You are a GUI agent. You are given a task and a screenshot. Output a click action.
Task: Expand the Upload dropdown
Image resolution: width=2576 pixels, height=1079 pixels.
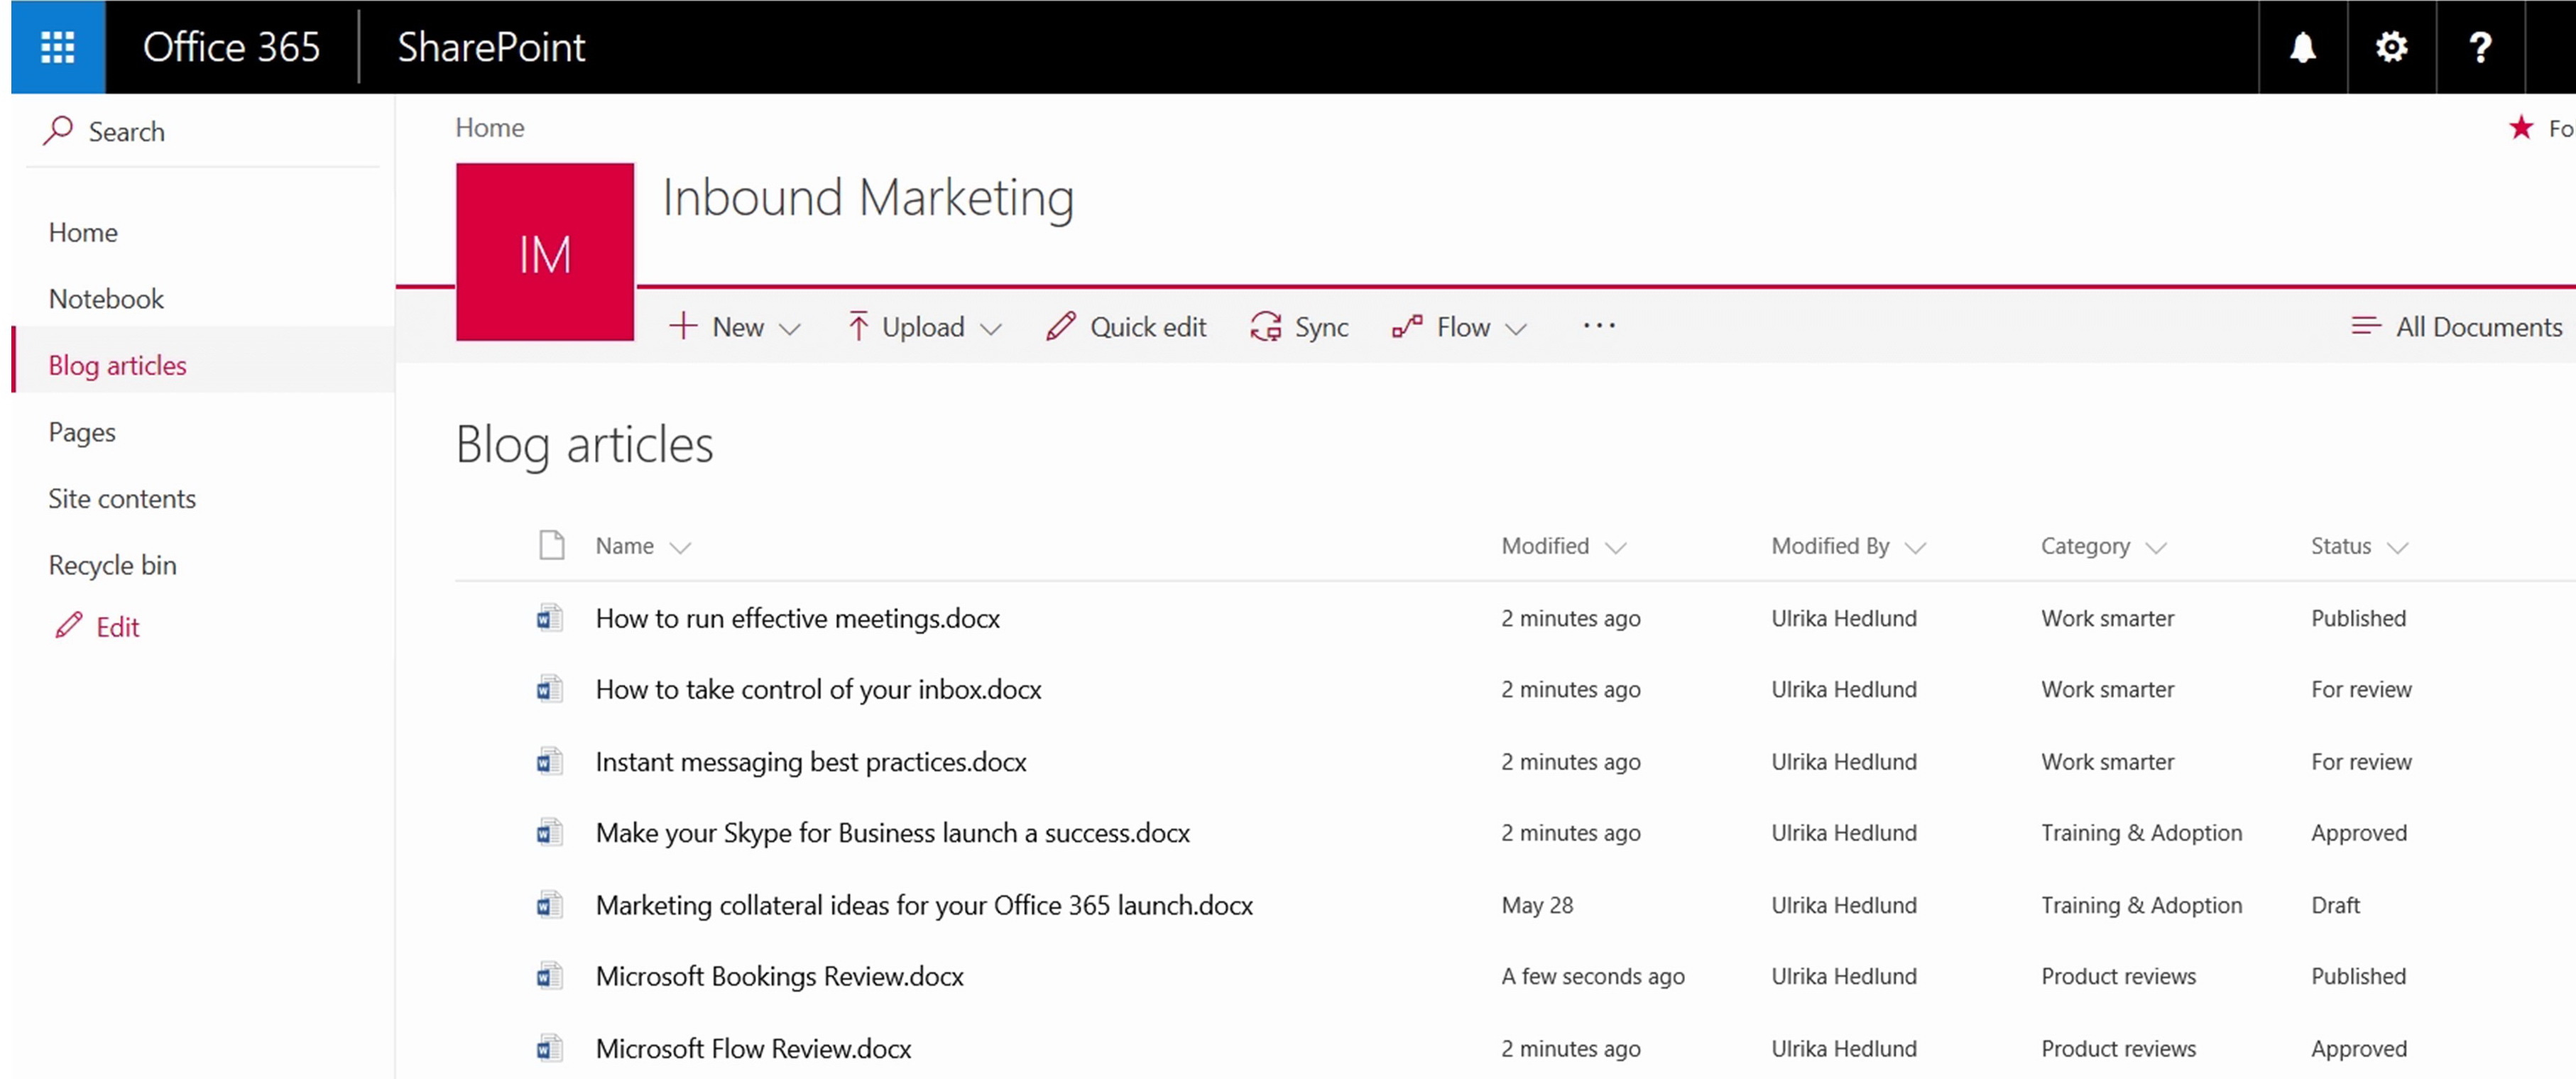[x=924, y=327]
